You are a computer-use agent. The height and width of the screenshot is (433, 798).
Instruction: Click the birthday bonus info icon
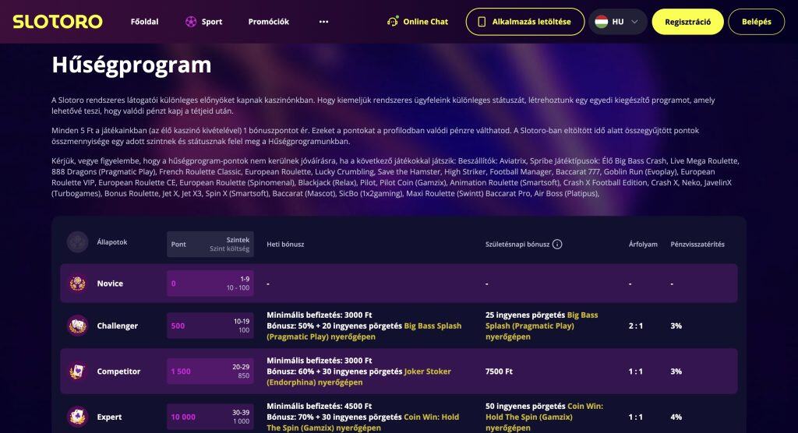557,244
